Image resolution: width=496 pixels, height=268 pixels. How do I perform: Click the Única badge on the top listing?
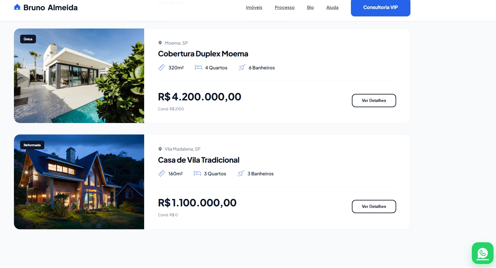click(28, 39)
